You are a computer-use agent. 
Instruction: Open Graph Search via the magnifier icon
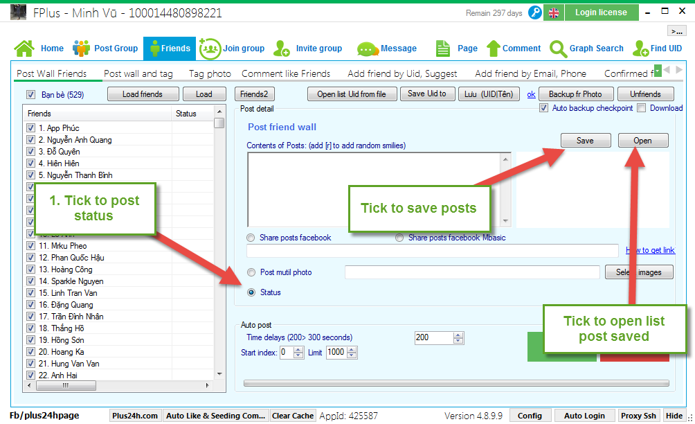tap(558, 48)
